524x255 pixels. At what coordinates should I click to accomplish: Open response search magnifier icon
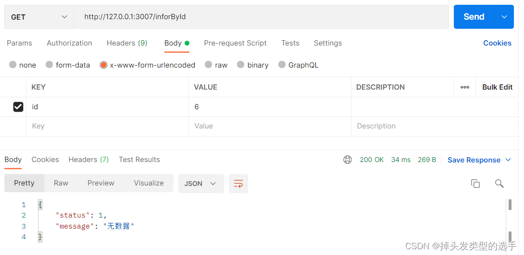click(x=499, y=183)
